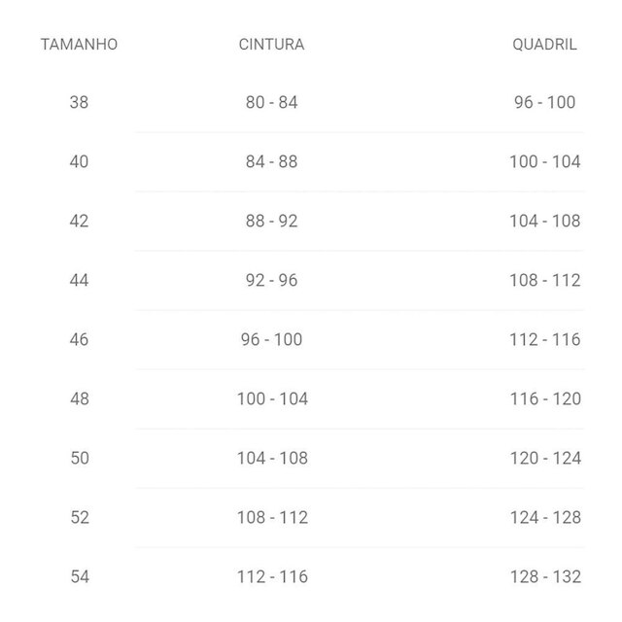Select size 38 in the table
The image size is (622, 622).
pos(79,102)
